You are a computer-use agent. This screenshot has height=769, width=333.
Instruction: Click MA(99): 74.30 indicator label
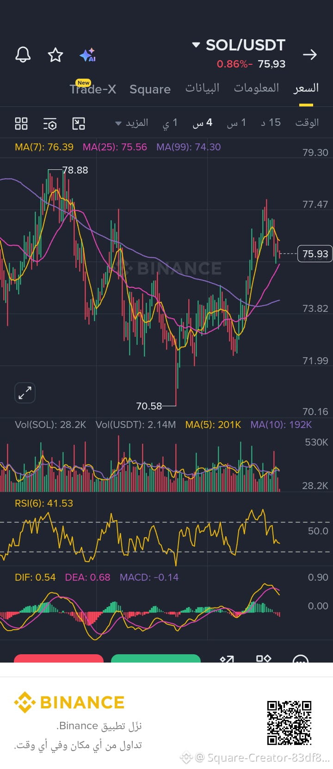pyautogui.click(x=189, y=147)
